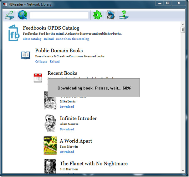Select the Infinite Intruder title
The height and width of the screenshot is (177, 189).
78,118
